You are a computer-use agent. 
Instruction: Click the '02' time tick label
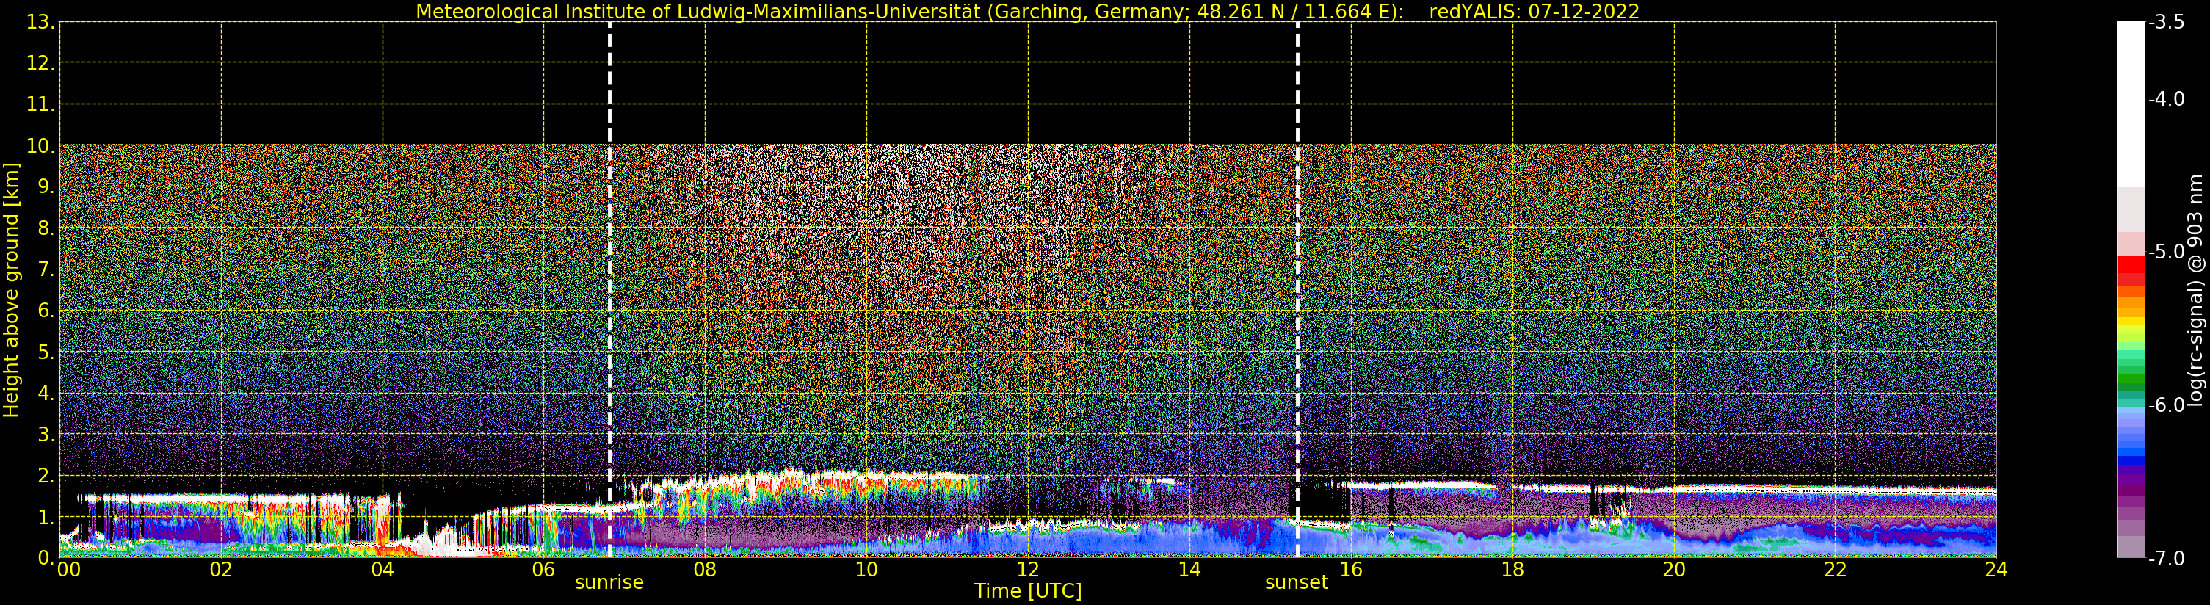221,570
